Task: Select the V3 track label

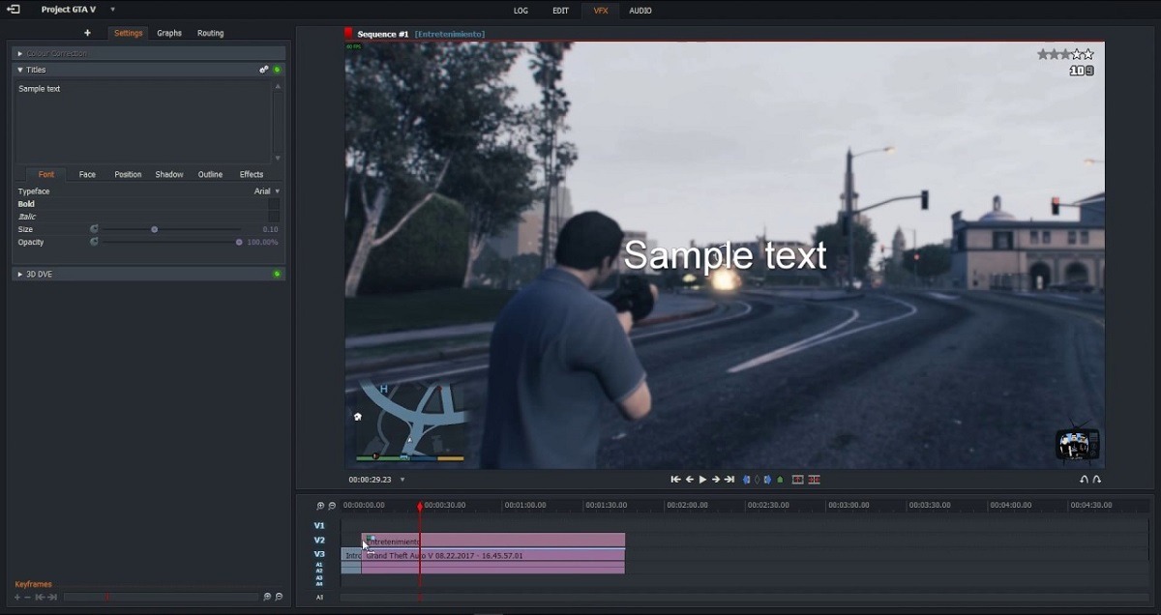Action: [x=319, y=554]
